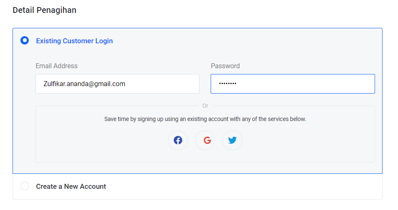The width and height of the screenshot is (398, 210).
Task: Click the "Existing Customer Login" label text
Action: pos(74,41)
